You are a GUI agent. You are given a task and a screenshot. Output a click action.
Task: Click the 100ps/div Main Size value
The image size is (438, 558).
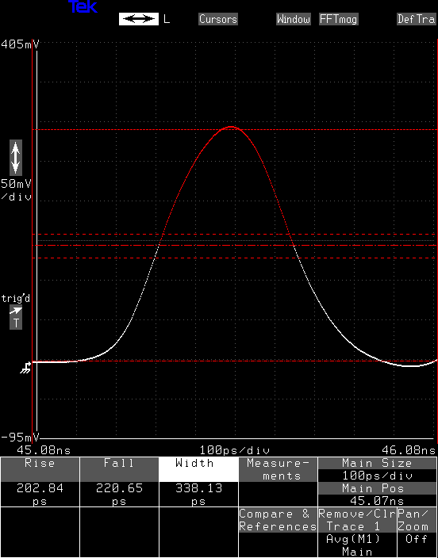[378, 476]
